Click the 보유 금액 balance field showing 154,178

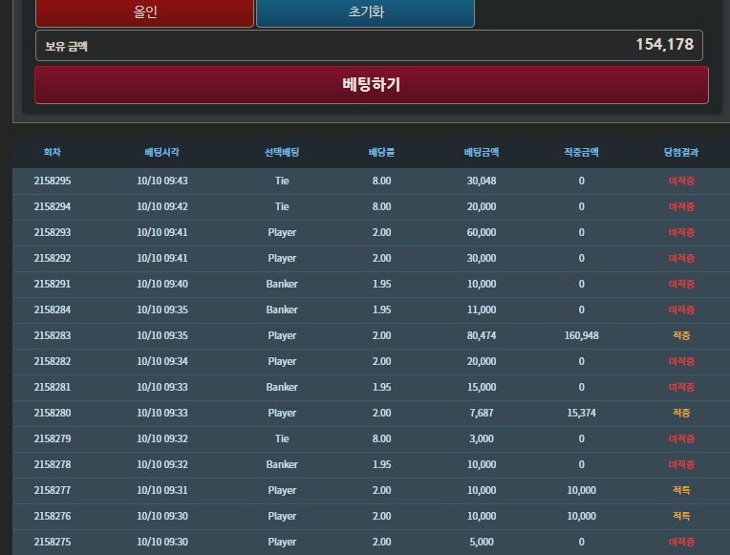point(369,46)
